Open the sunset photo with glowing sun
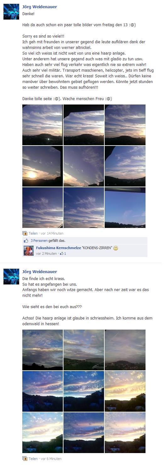This screenshot has height=466, width=165. [x=42, y=166]
